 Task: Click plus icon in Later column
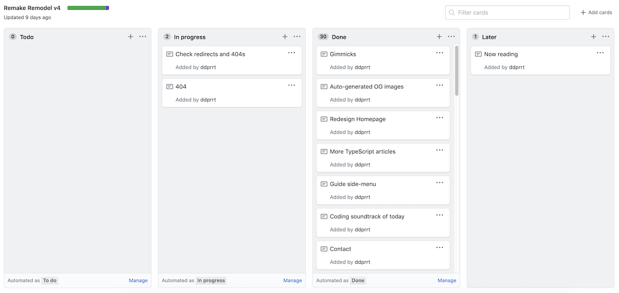(x=593, y=37)
